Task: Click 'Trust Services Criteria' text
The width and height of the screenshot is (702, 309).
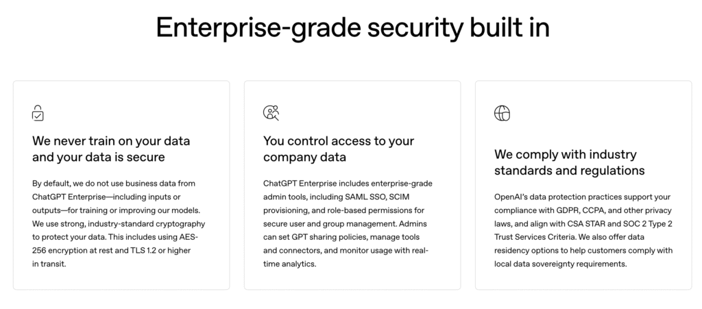Action: 536,236
